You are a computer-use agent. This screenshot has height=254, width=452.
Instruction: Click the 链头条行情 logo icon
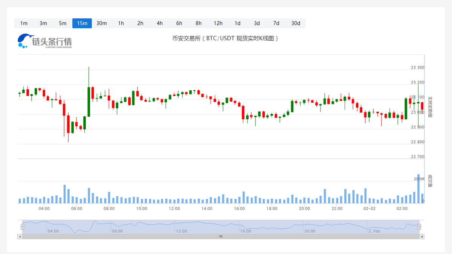[23, 41]
